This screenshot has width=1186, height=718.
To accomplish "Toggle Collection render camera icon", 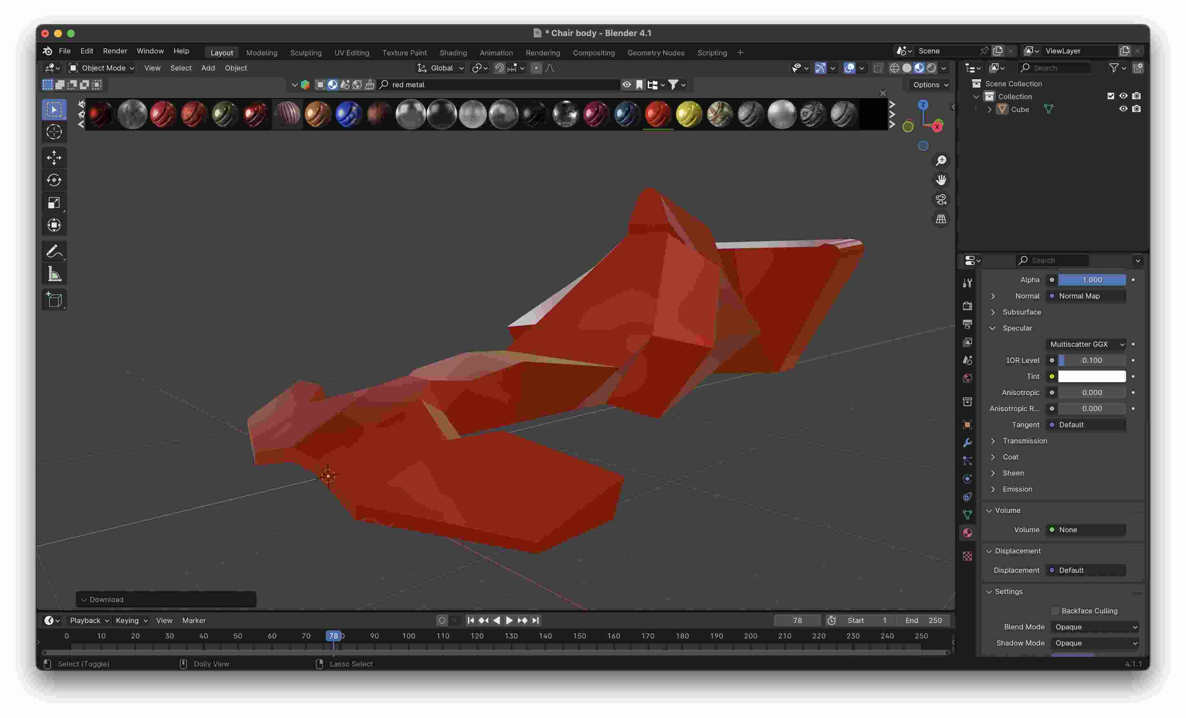I will coord(1136,96).
